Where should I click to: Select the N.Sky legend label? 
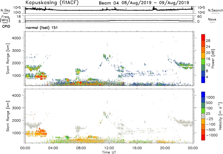point(5,10)
